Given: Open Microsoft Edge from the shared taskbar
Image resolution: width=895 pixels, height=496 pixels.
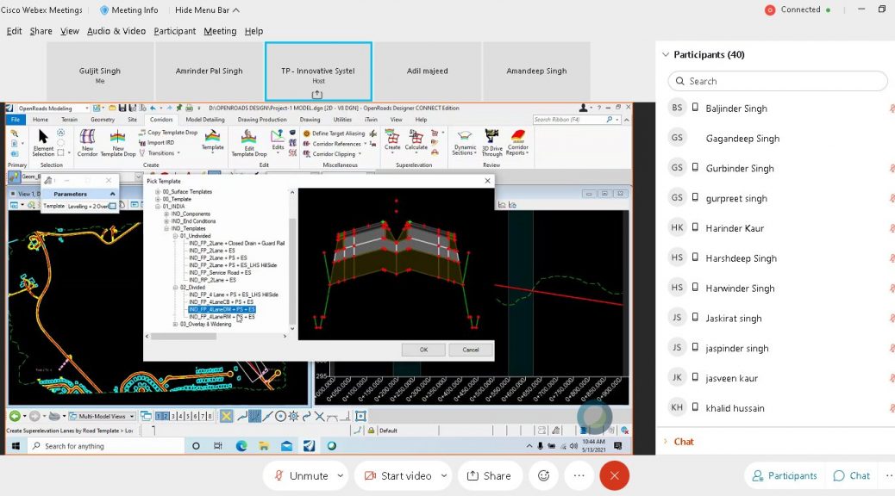Looking at the screenshot, I should point(241,446).
